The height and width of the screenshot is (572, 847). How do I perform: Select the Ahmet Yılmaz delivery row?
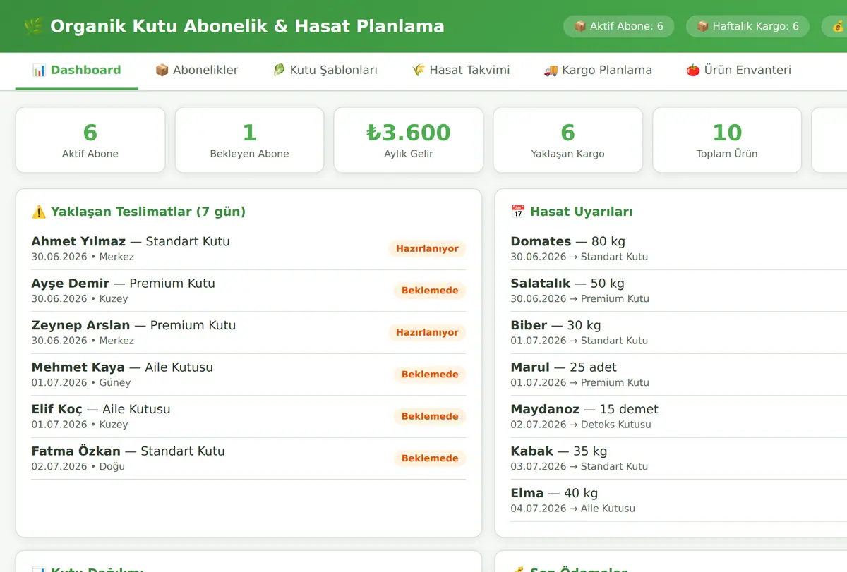(x=248, y=248)
